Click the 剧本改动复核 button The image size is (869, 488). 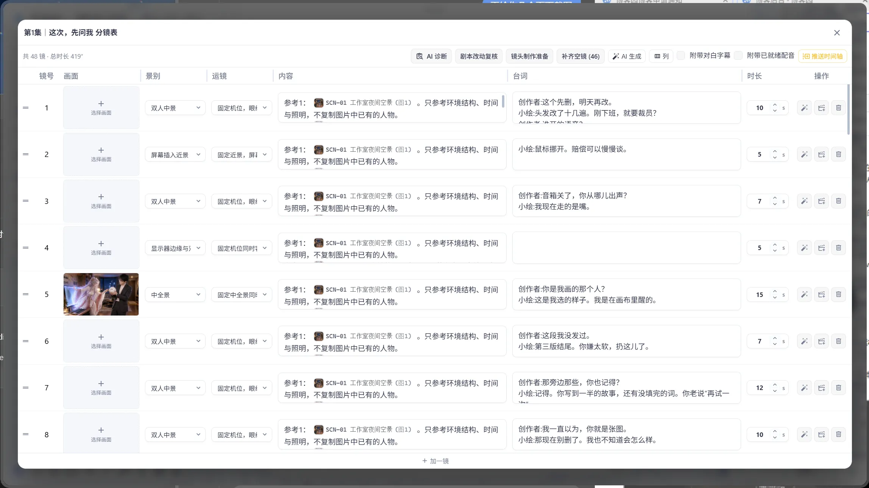click(x=479, y=56)
